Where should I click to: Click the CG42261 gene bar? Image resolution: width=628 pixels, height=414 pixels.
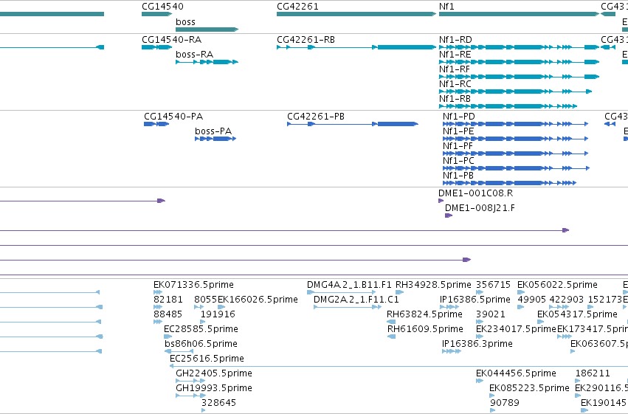[356, 14]
